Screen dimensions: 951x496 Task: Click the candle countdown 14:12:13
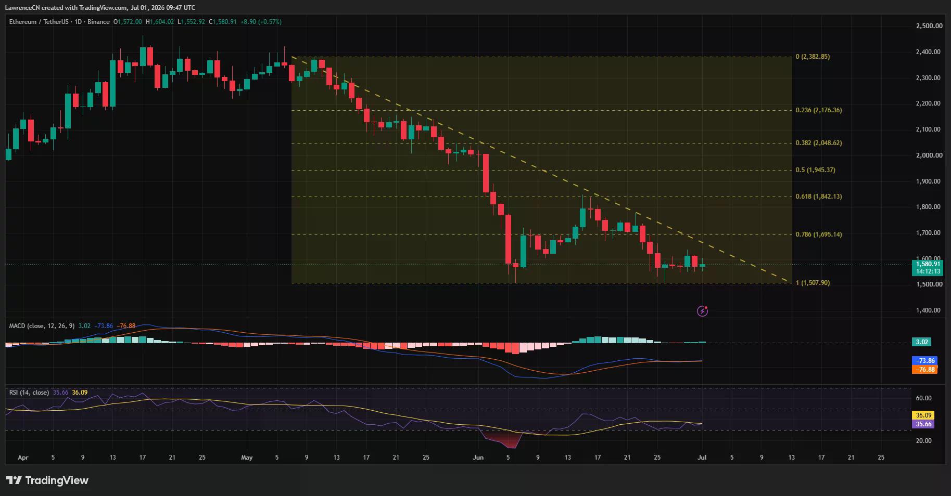click(928, 271)
